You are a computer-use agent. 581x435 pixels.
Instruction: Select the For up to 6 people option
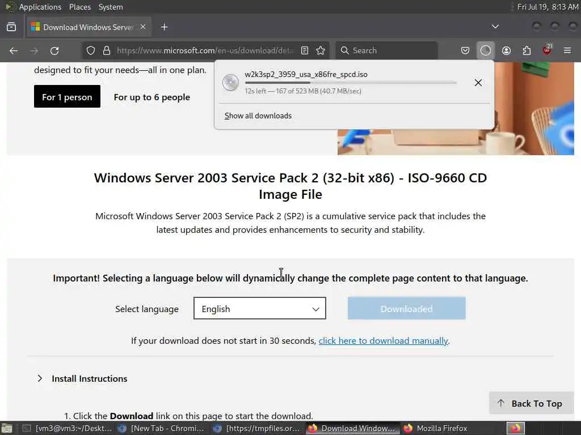(x=152, y=97)
